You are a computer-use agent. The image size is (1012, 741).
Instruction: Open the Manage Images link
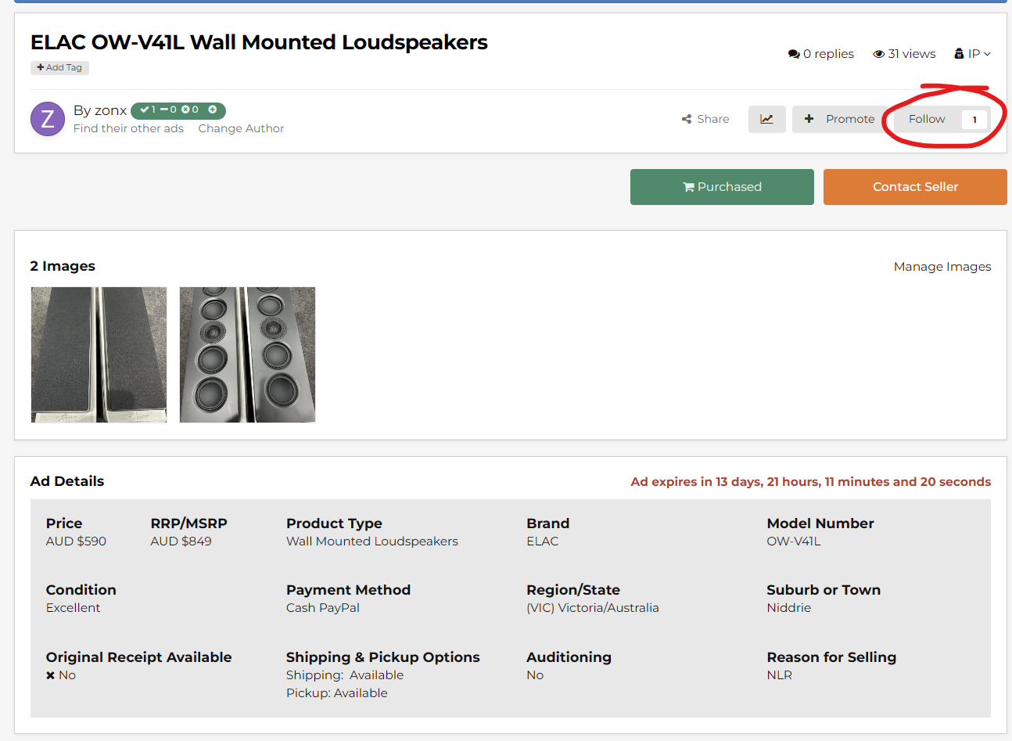click(942, 267)
